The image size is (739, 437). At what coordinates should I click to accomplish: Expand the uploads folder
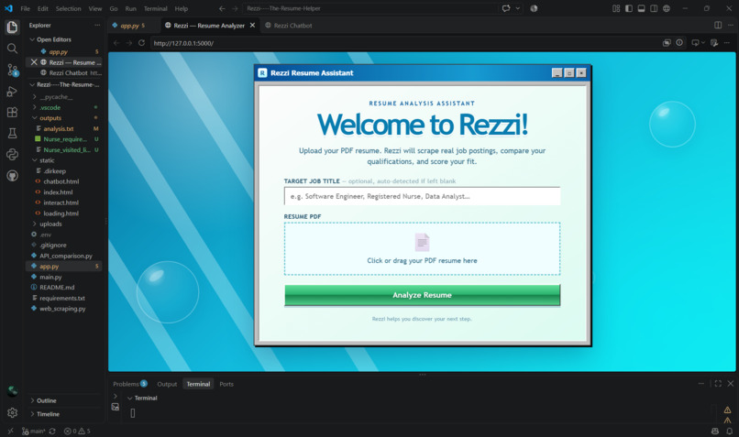coord(35,224)
